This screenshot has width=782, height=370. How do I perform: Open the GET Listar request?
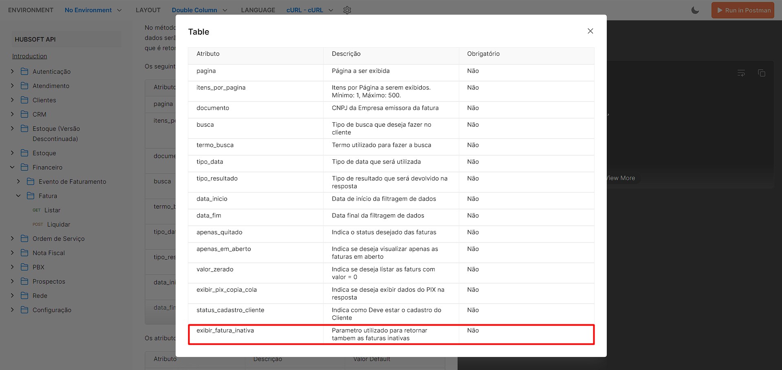tap(46, 210)
